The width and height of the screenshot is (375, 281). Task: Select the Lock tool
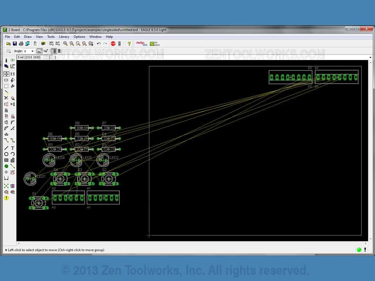pyautogui.click(x=6, y=110)
